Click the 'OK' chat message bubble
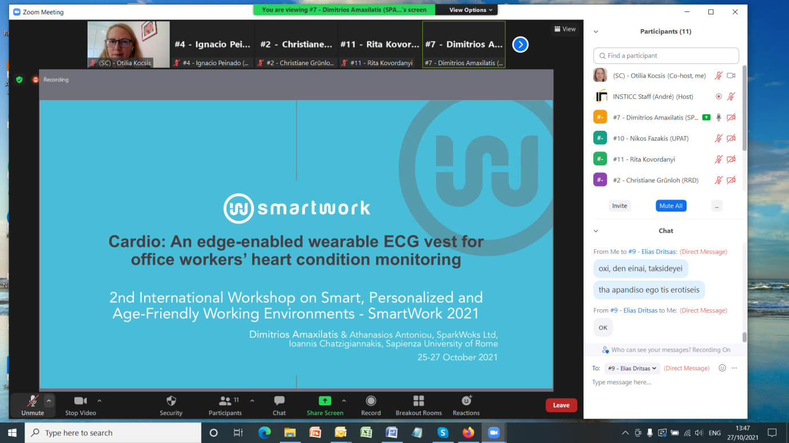The width and height of the screenshot is (789, 443). [x=603, y=328]
